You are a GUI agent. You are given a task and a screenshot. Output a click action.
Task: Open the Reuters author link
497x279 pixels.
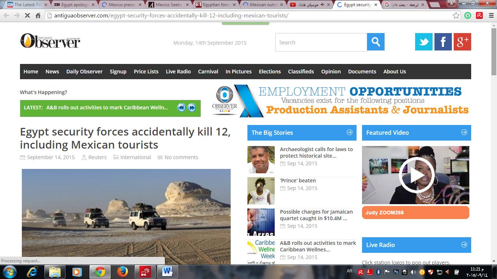point(97,157)
